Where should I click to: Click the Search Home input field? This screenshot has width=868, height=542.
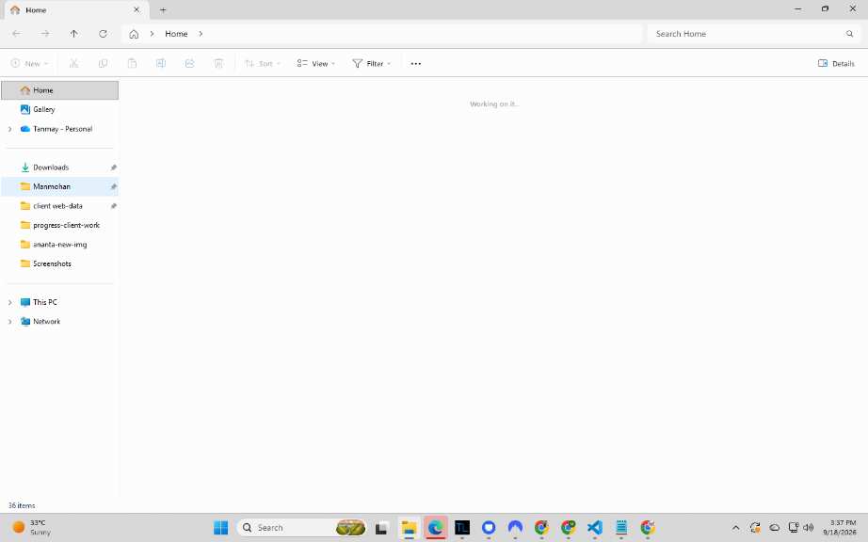click(747, 34)
